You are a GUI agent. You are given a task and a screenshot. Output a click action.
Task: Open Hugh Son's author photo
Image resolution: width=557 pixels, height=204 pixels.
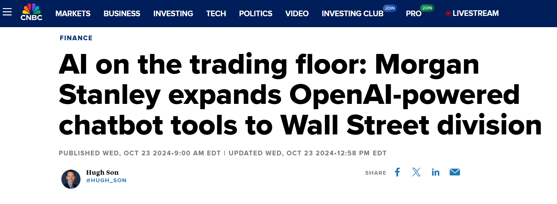coord(71,179)
